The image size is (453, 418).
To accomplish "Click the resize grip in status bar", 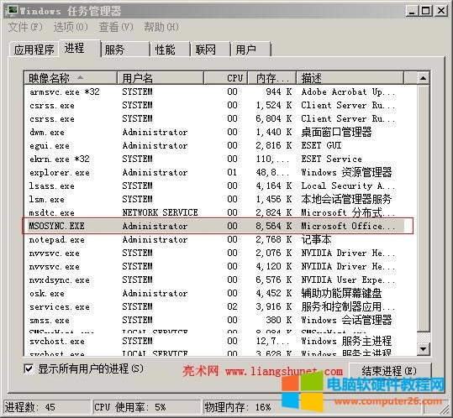I will [445, 410].
